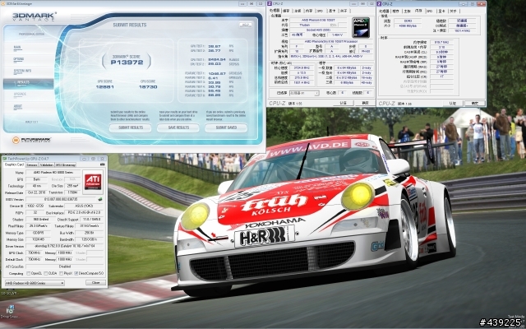The image size is (526, 329).
Task: Open the fourth GPU-Z tab (giveaway)
Action: click(66, 164)
